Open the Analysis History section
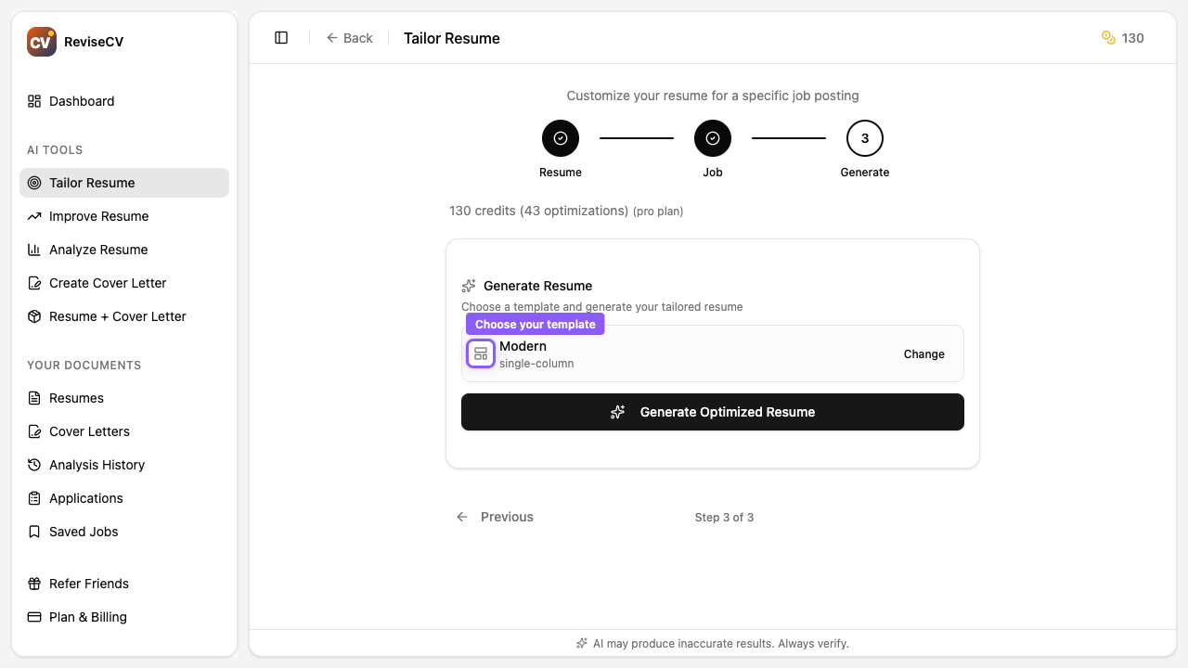Viewport: 1188px width, 668px height. (x=97, y=465)
